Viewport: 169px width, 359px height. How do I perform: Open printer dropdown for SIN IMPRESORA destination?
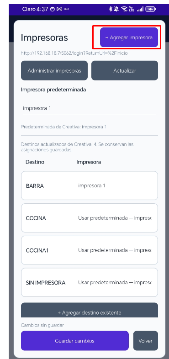116,283
